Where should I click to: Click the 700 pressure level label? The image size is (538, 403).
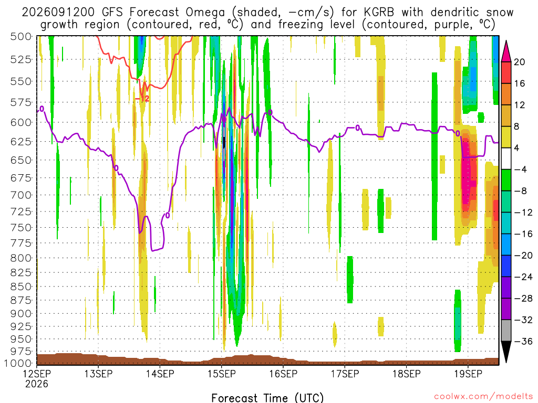[21, 195]
